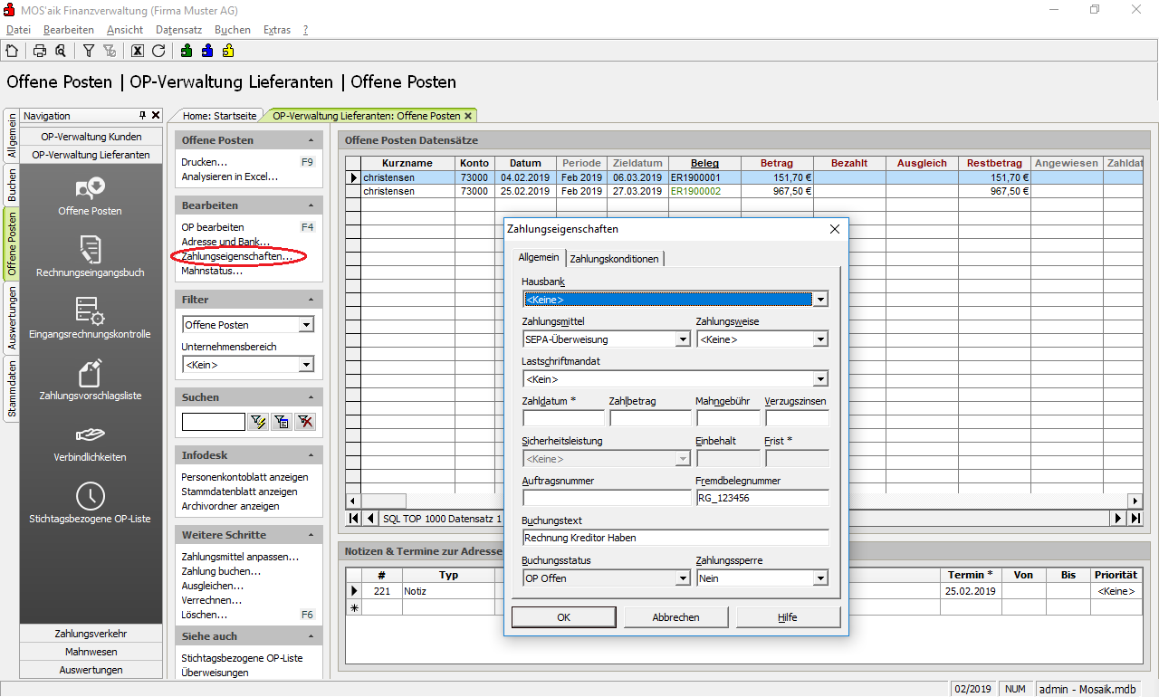Select the Mahnwesen navigation group
This screenshot has width=1159, height=697.
[x=91, y=652]
